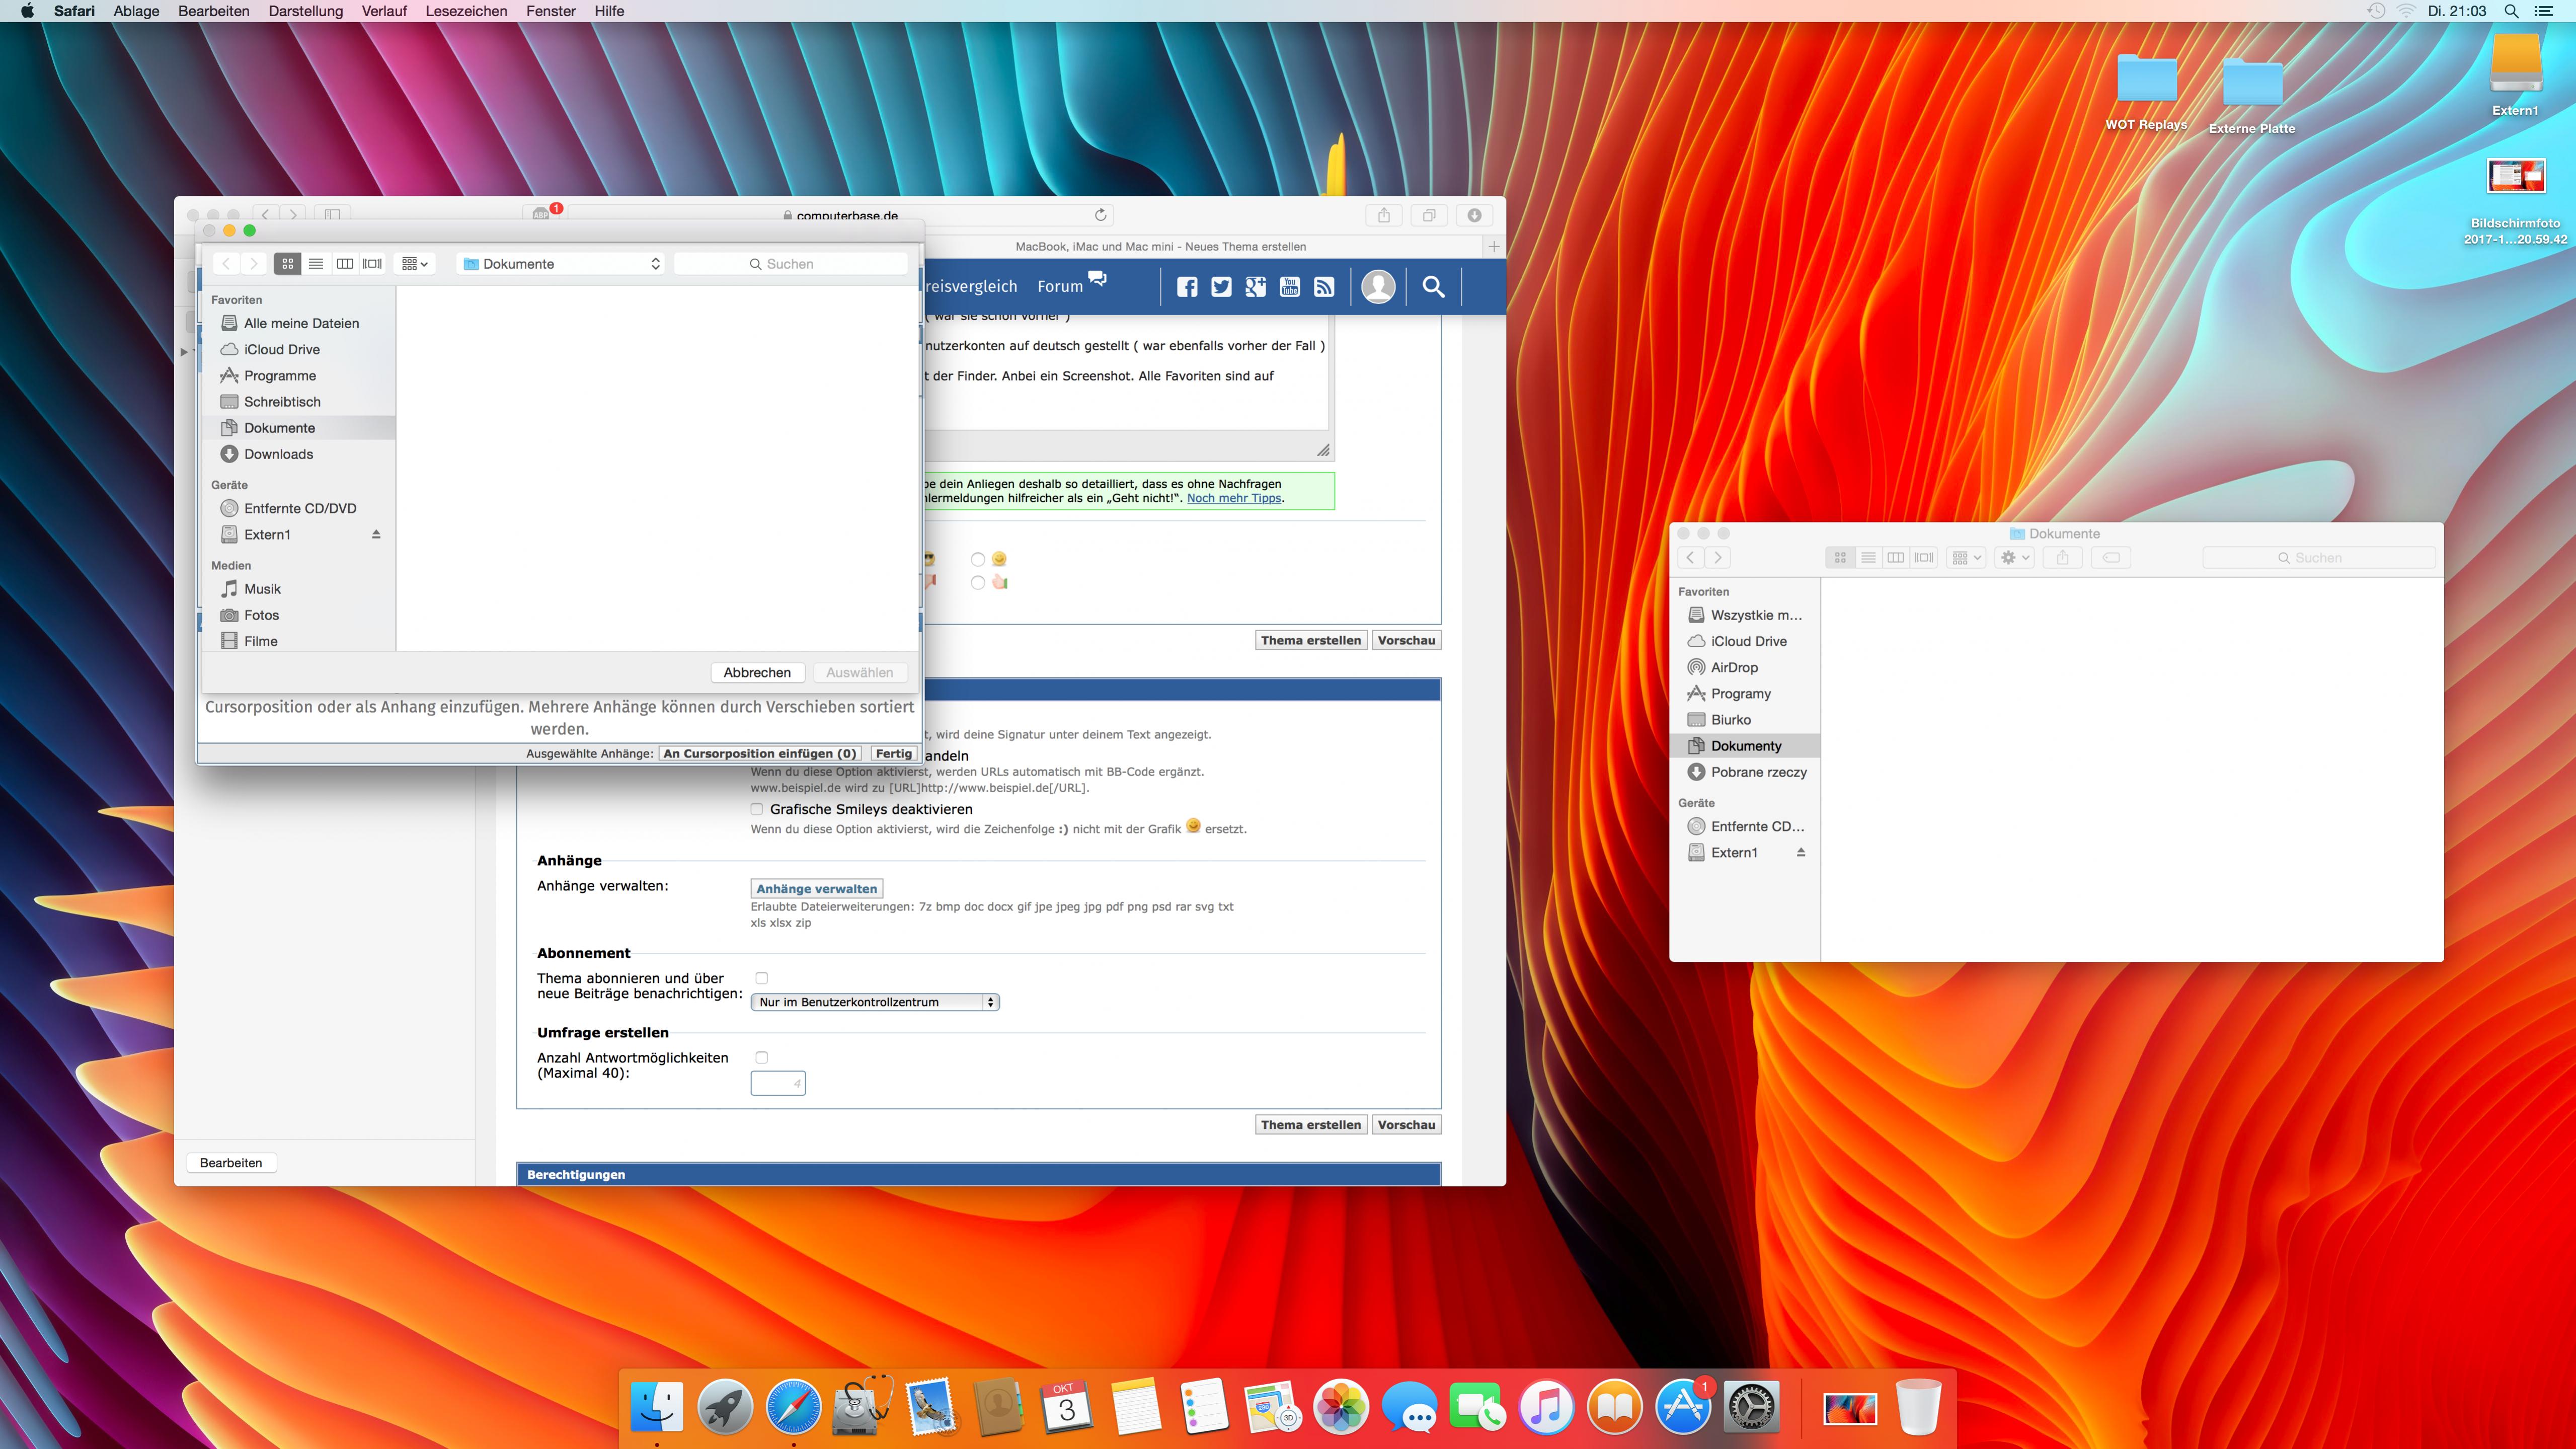Click the Safari share toolbar icon

[1384, 215]
